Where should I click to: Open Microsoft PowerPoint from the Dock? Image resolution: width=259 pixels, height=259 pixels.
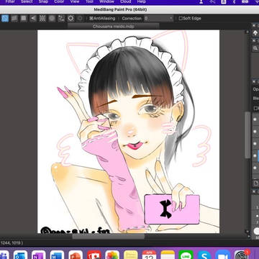point(76,255)
